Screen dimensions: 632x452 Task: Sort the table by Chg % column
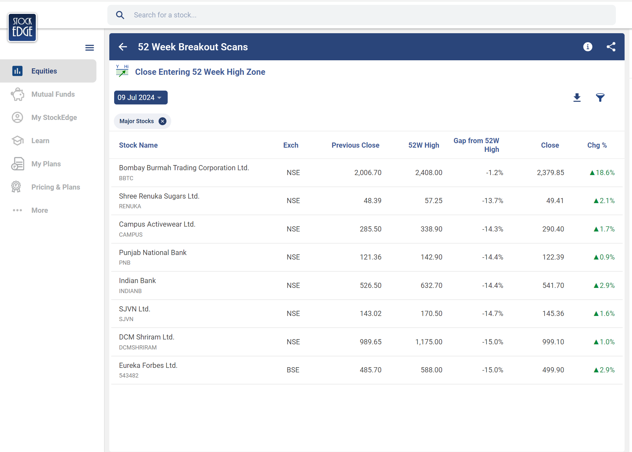[x=597, y=145]
